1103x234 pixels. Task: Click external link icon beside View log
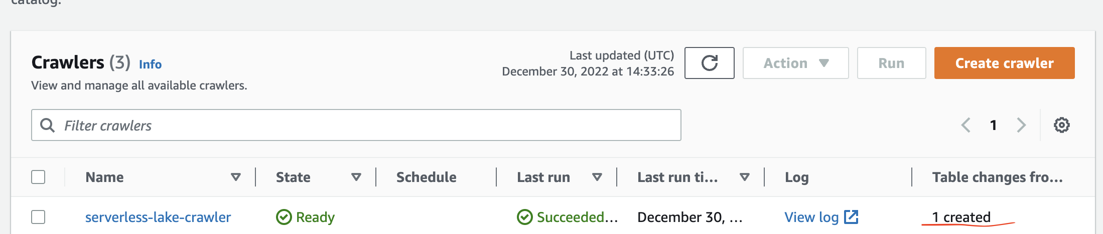tap(851, 217)
